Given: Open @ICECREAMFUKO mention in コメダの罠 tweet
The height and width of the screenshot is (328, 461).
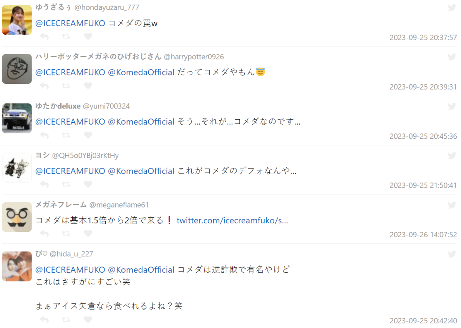Looking at the screenshot, I should click(70, 23).
